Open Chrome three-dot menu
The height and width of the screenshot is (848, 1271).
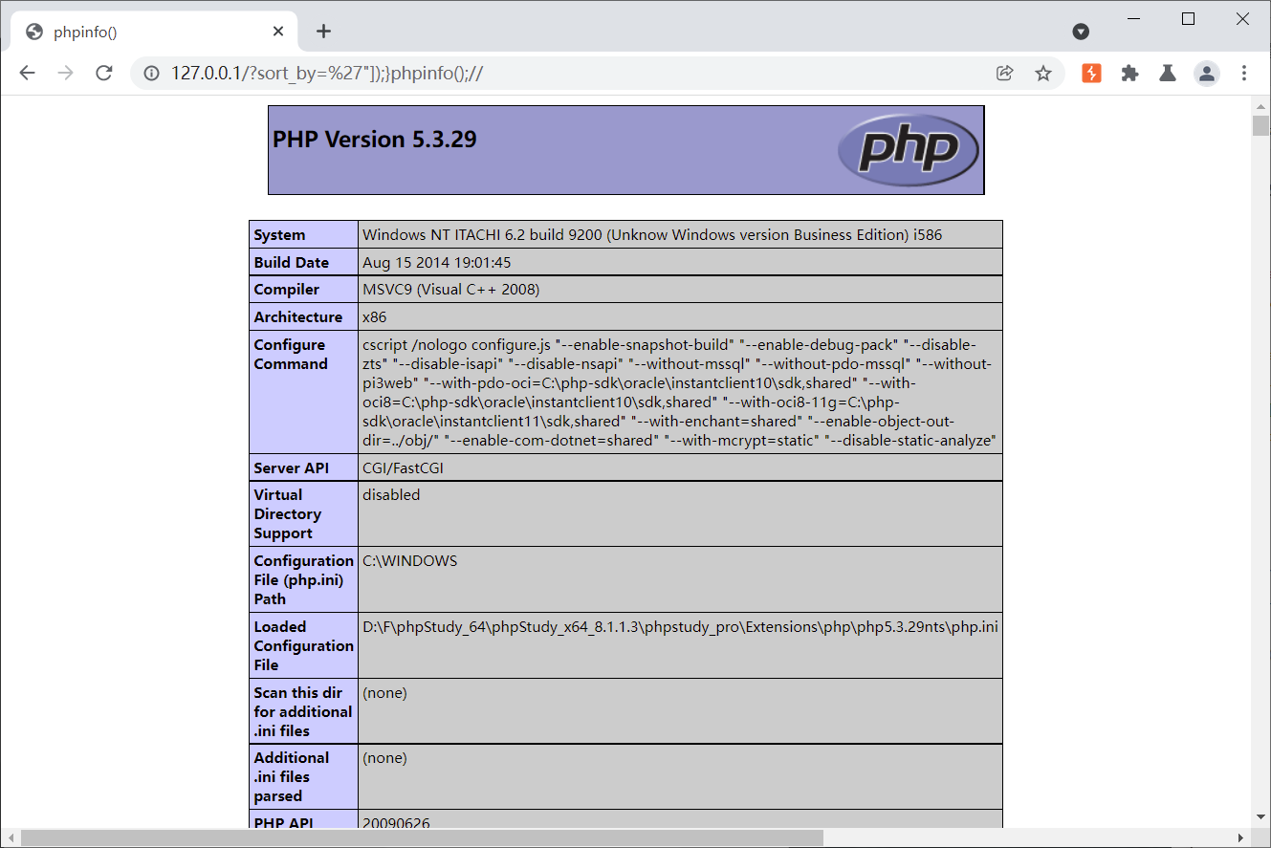[1244, 73]
